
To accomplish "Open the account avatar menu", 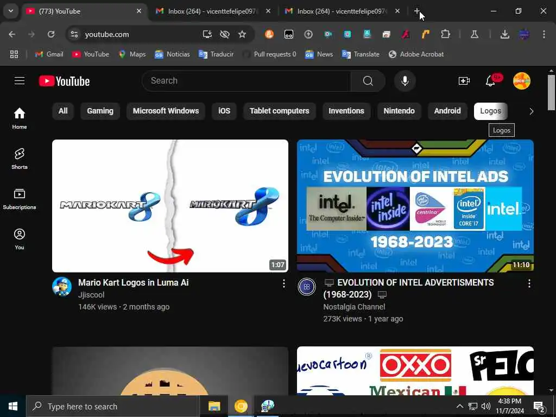I will point(522,81).
